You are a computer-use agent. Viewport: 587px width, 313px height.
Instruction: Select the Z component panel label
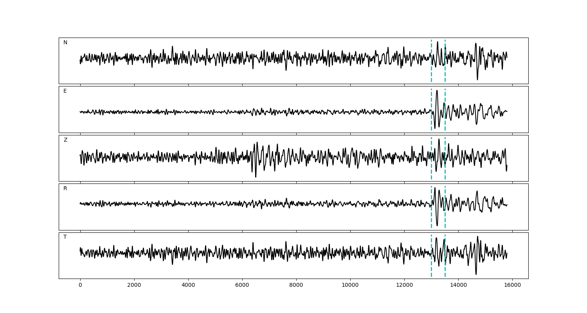tap(65, 140)
